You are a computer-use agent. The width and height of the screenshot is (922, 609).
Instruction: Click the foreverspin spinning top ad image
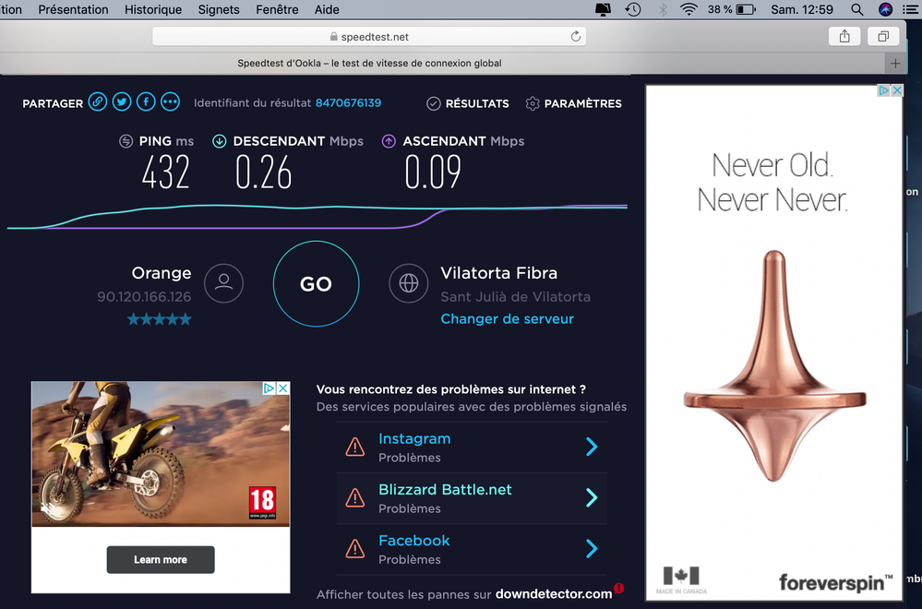click(774, 367)
